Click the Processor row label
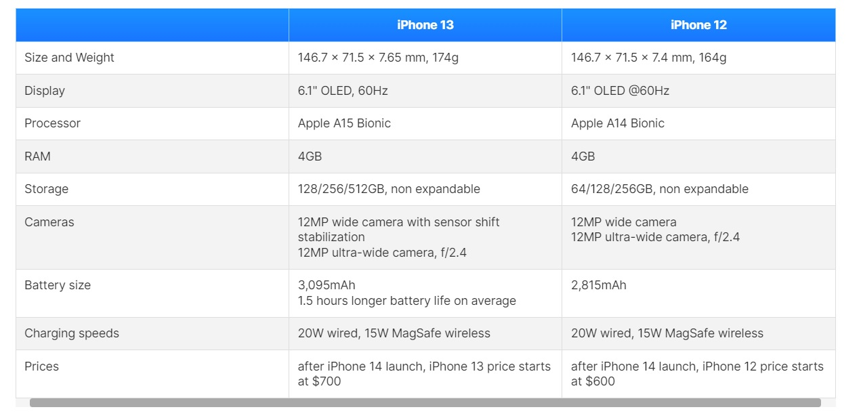 click(52, 123)
